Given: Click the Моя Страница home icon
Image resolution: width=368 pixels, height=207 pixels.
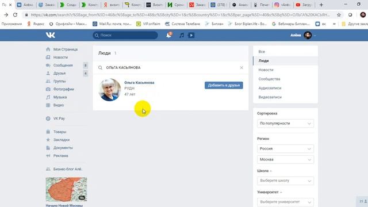Looking at the screenshot, I should (x=48, y=49).
